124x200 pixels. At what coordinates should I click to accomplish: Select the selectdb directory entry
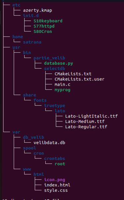tap(55, 69)
